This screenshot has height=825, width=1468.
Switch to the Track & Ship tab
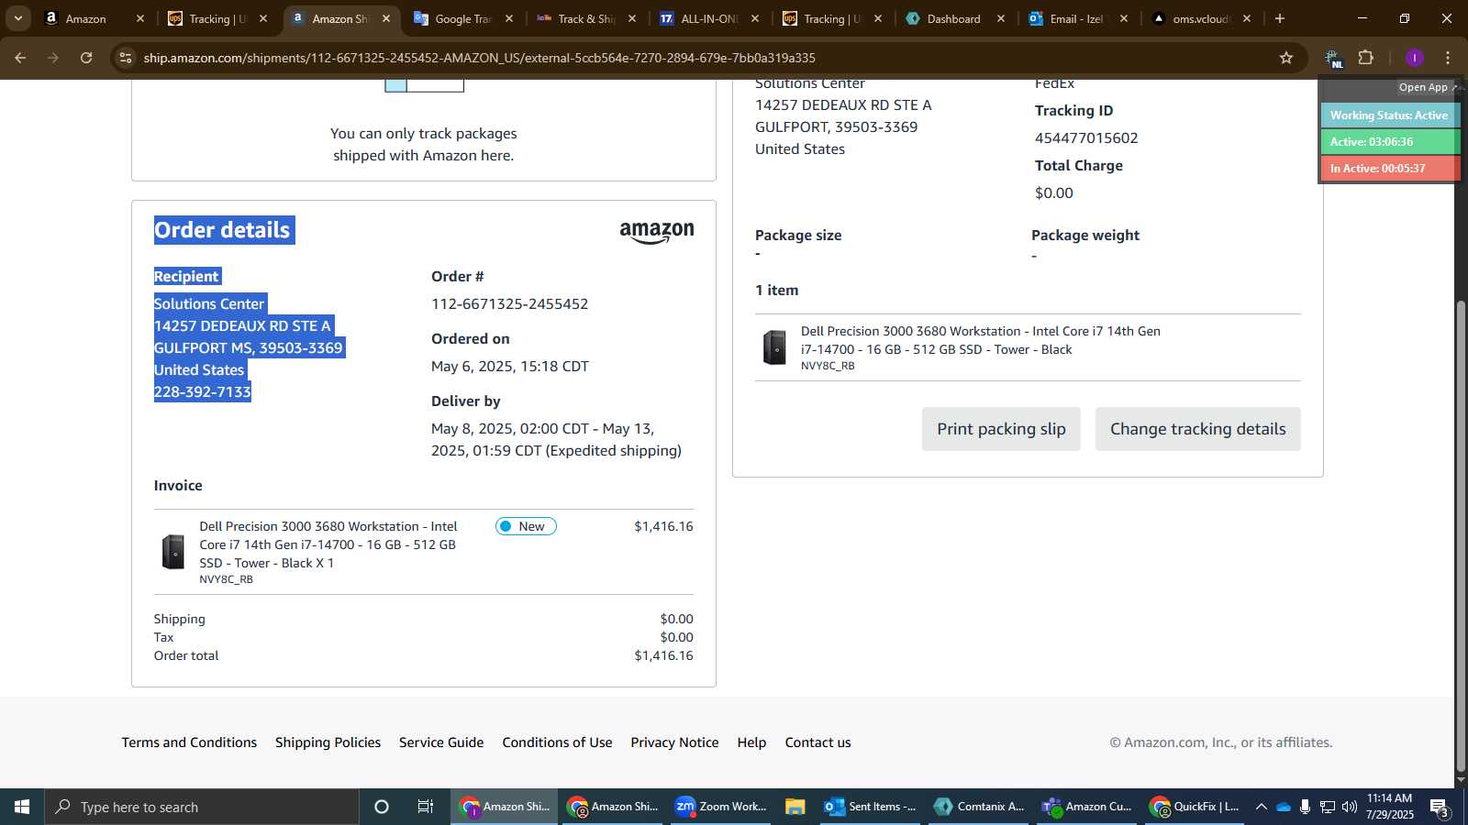(586, 18)
